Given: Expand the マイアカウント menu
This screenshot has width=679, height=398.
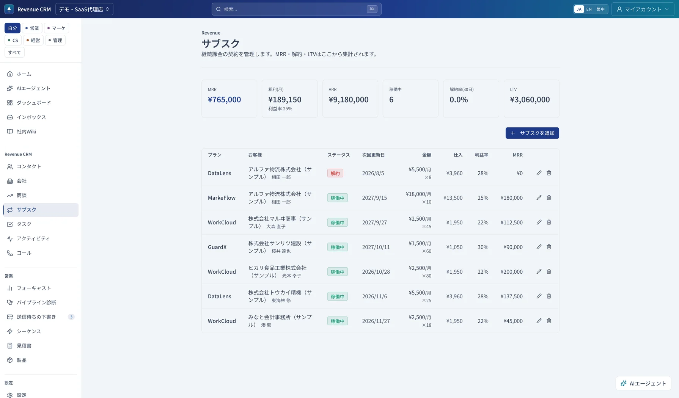Looking at the screenshot, I should [x=643, y=9].
